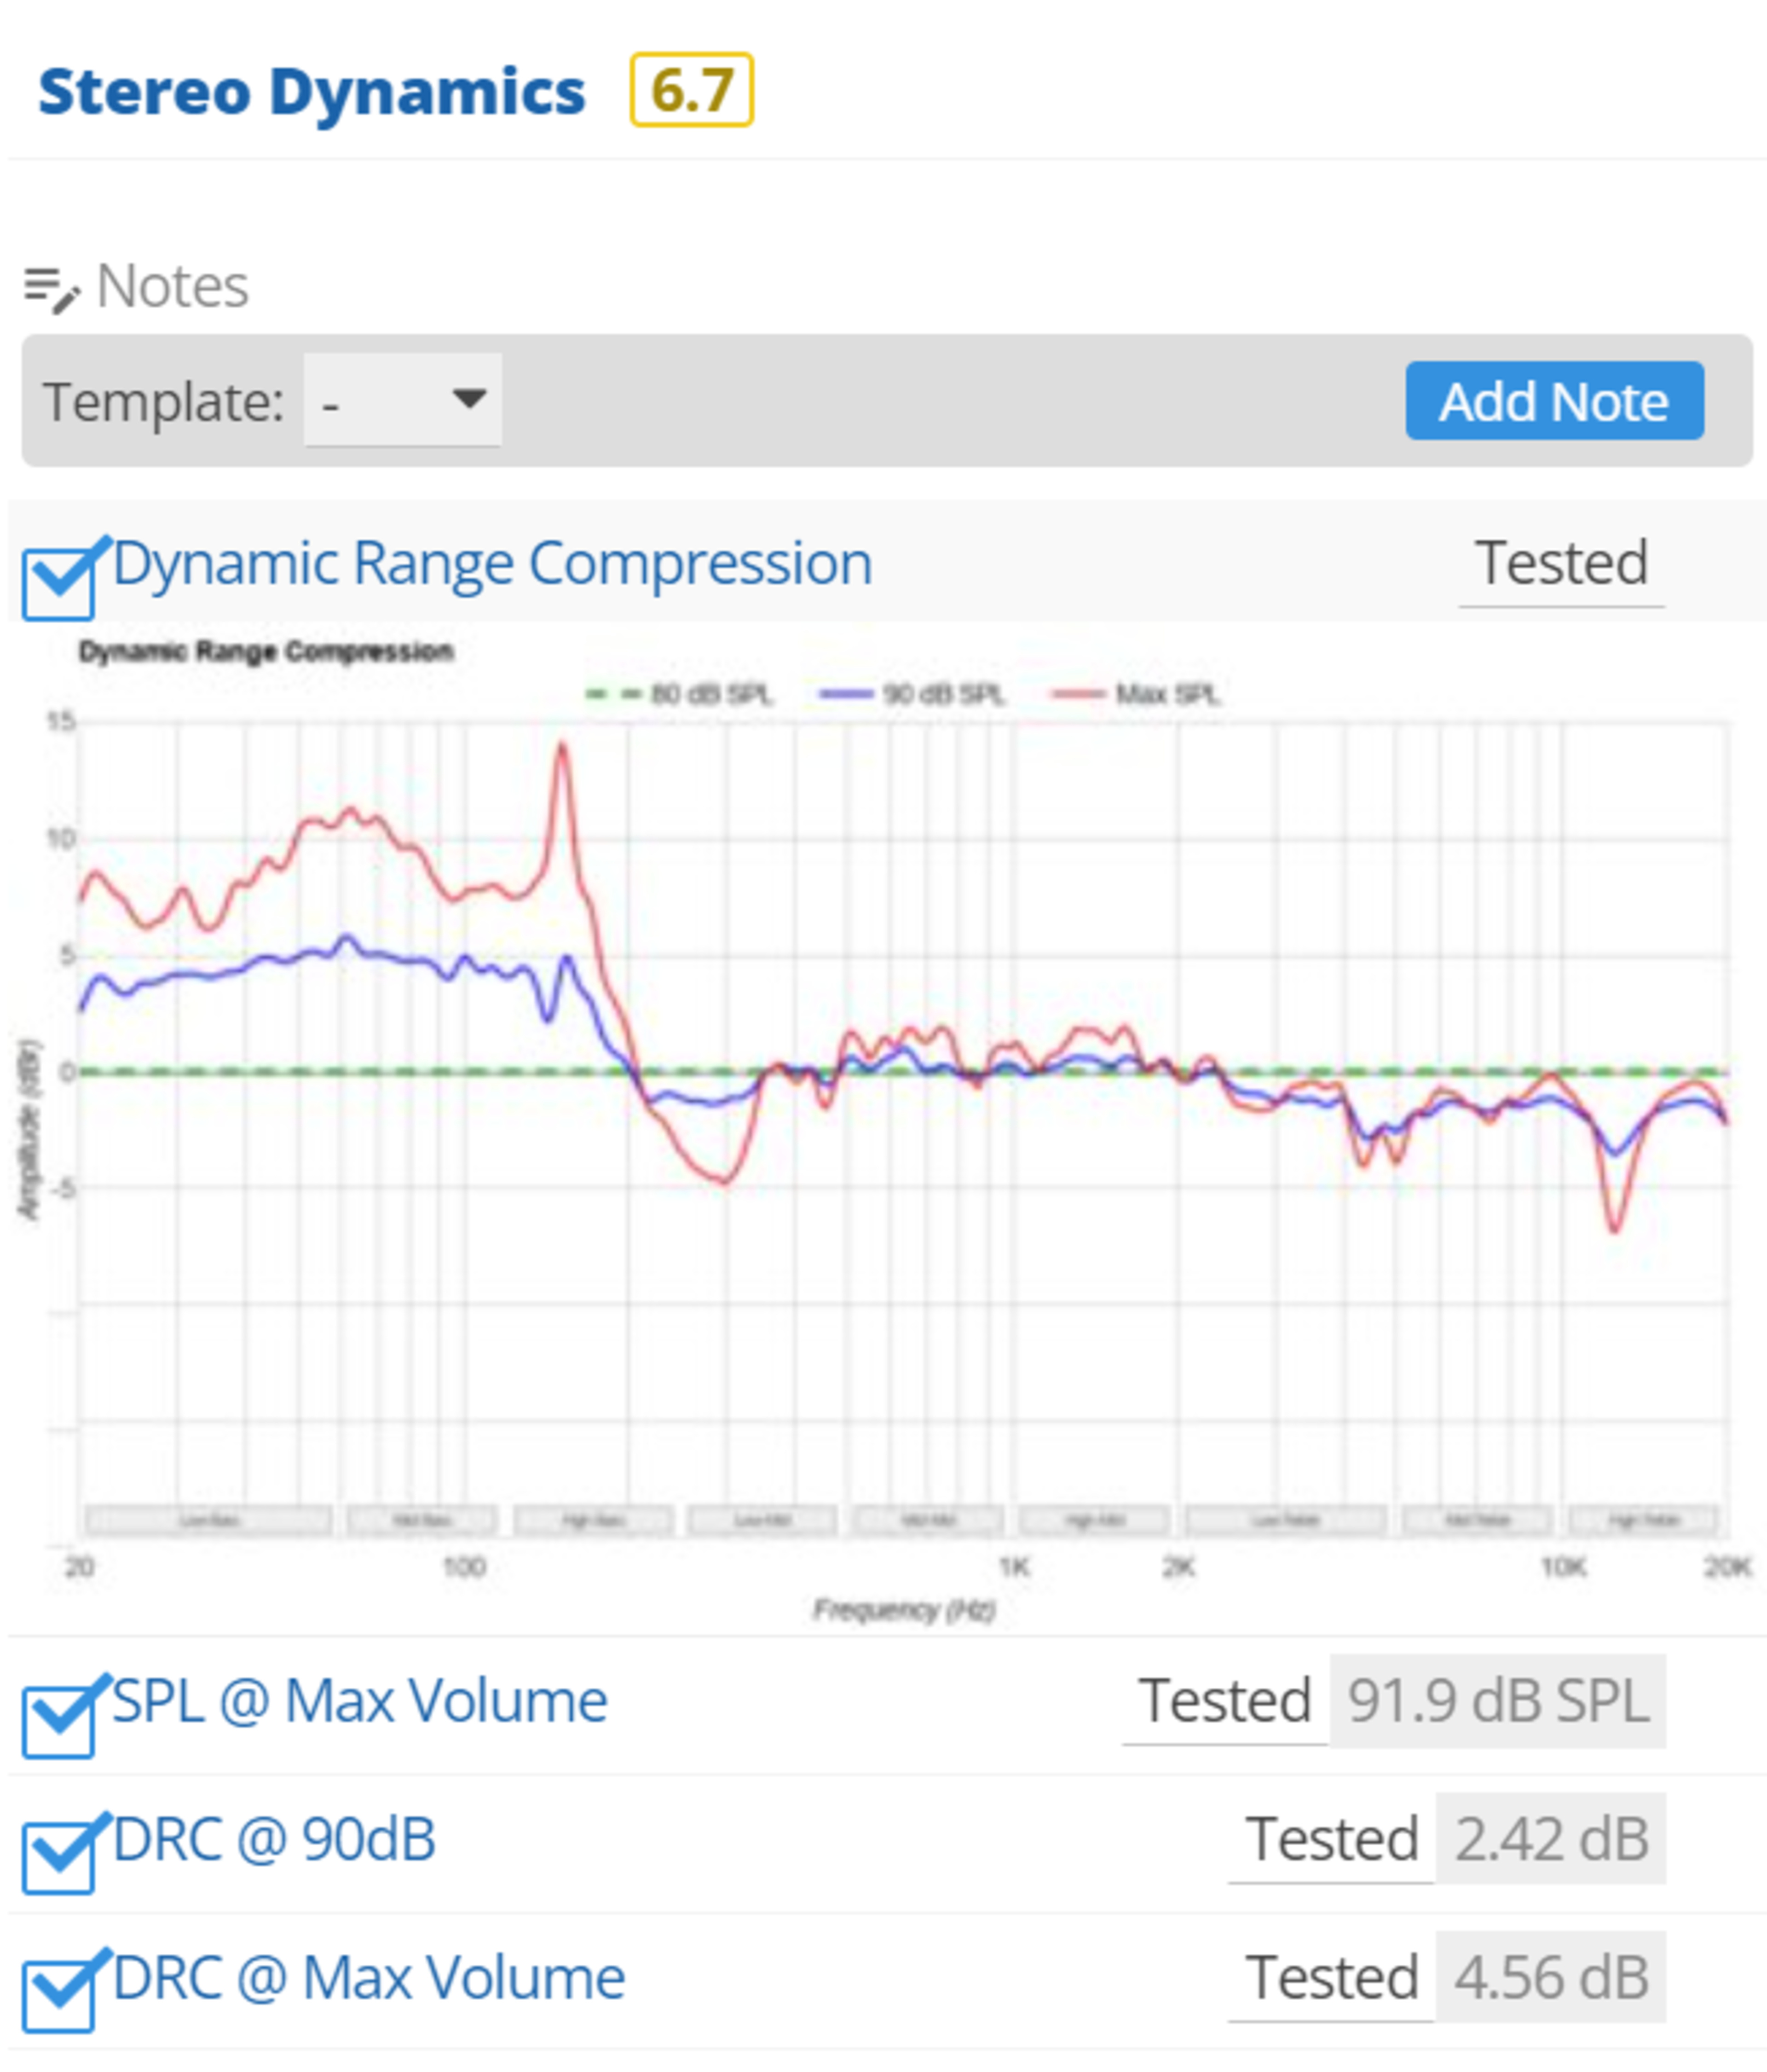Click the High-Treble band on chart

(1643, 1521)
